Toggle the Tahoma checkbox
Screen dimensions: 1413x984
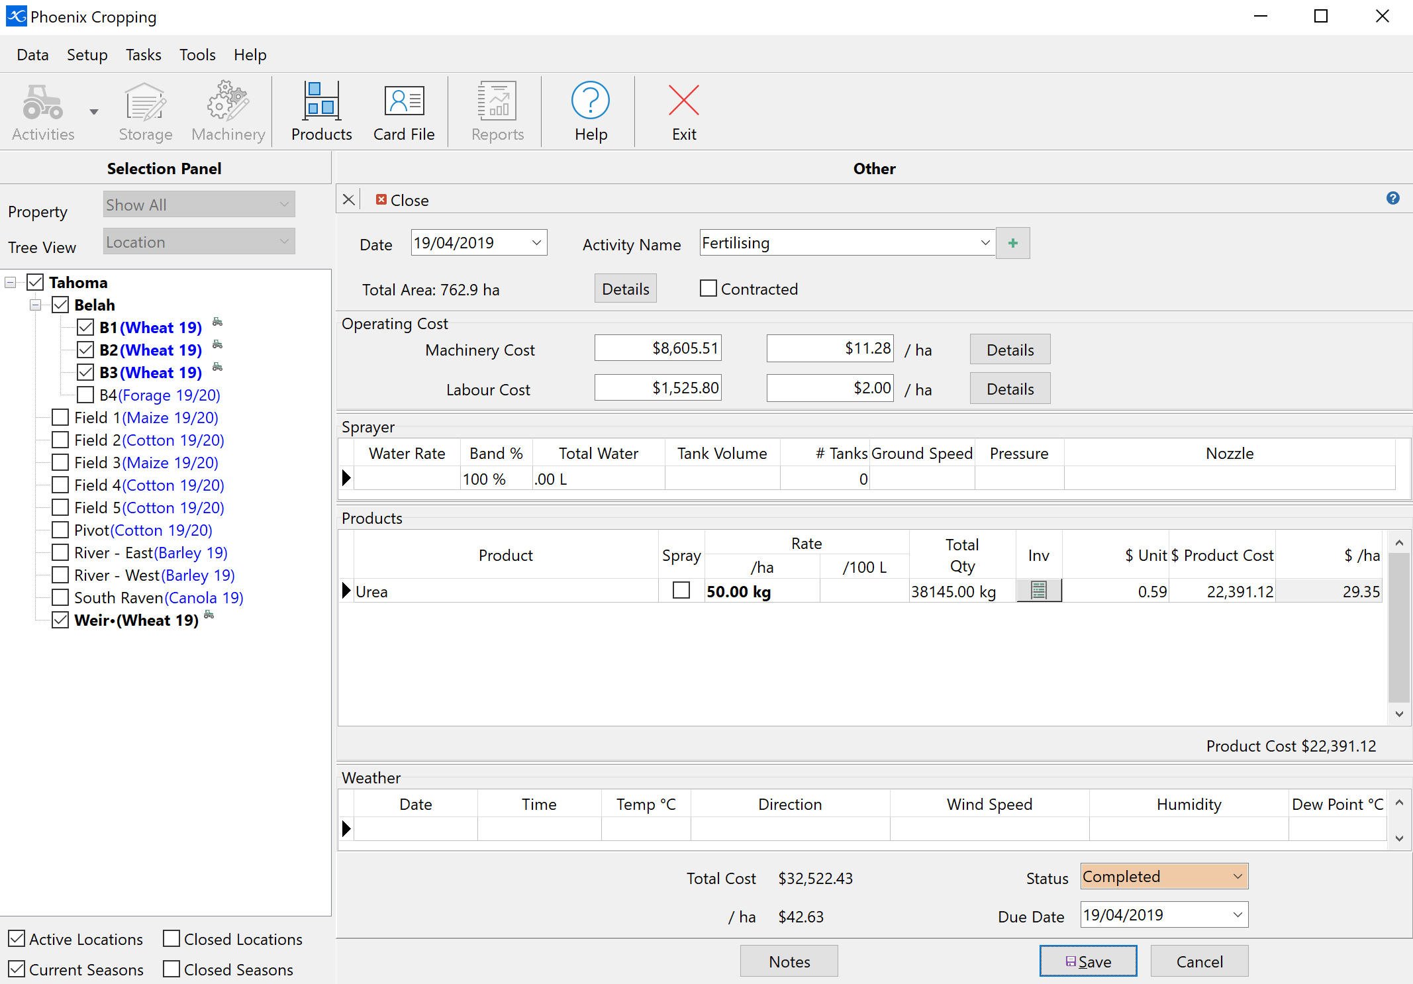[35, 283]
